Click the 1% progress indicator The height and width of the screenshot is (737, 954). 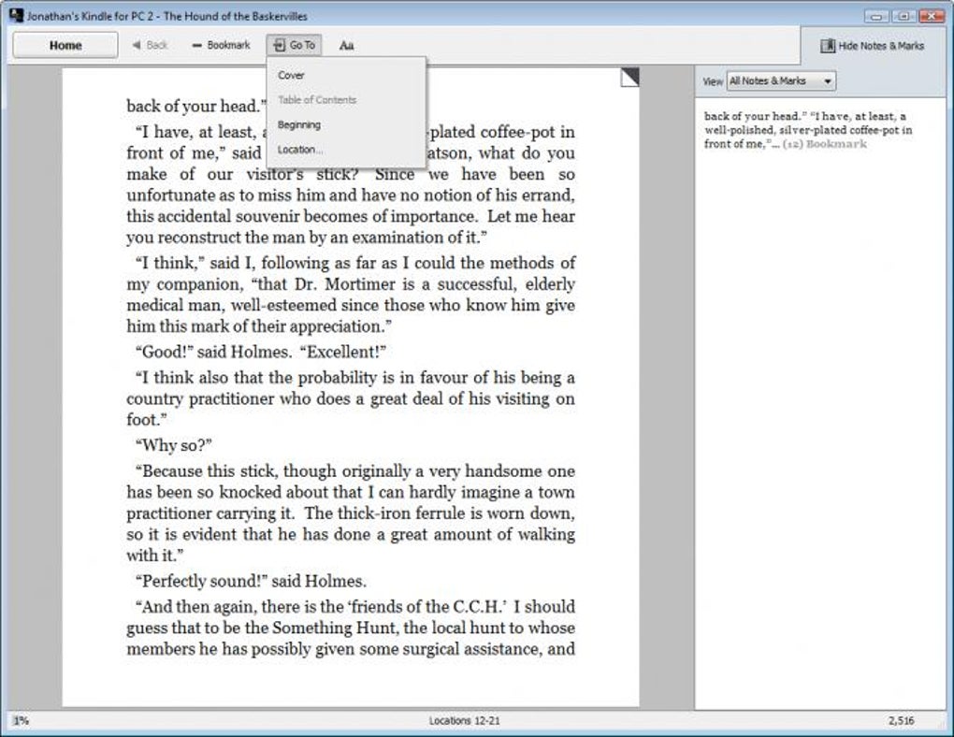[x=21, y=720]
